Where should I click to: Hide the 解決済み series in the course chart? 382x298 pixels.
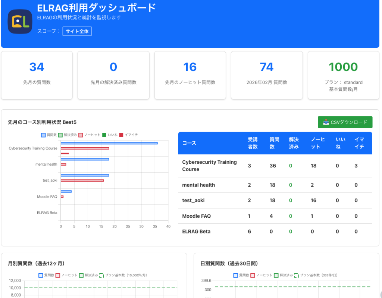[66, 135]
